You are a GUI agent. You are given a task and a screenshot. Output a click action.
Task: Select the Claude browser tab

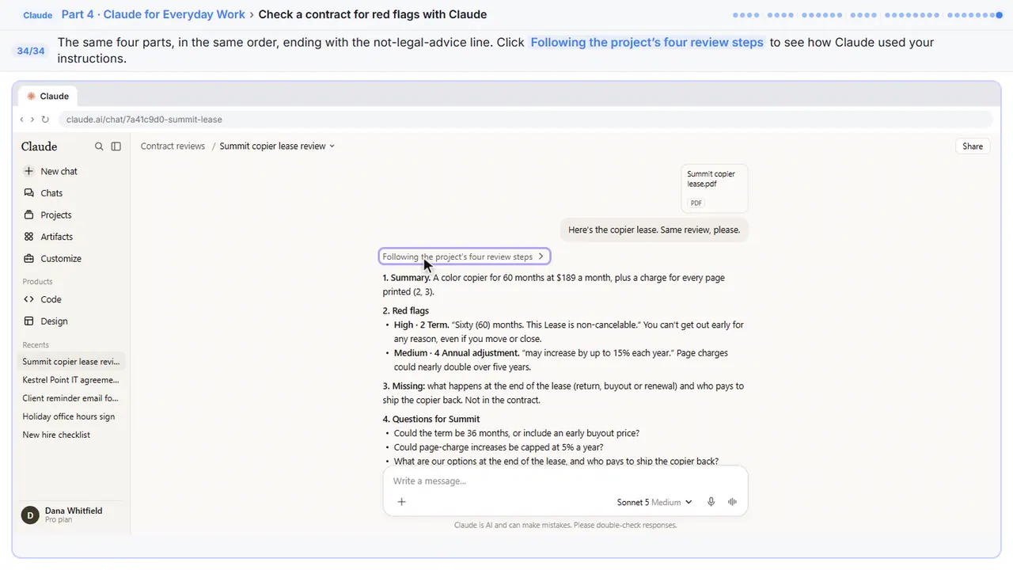click(x=47, y=97)
